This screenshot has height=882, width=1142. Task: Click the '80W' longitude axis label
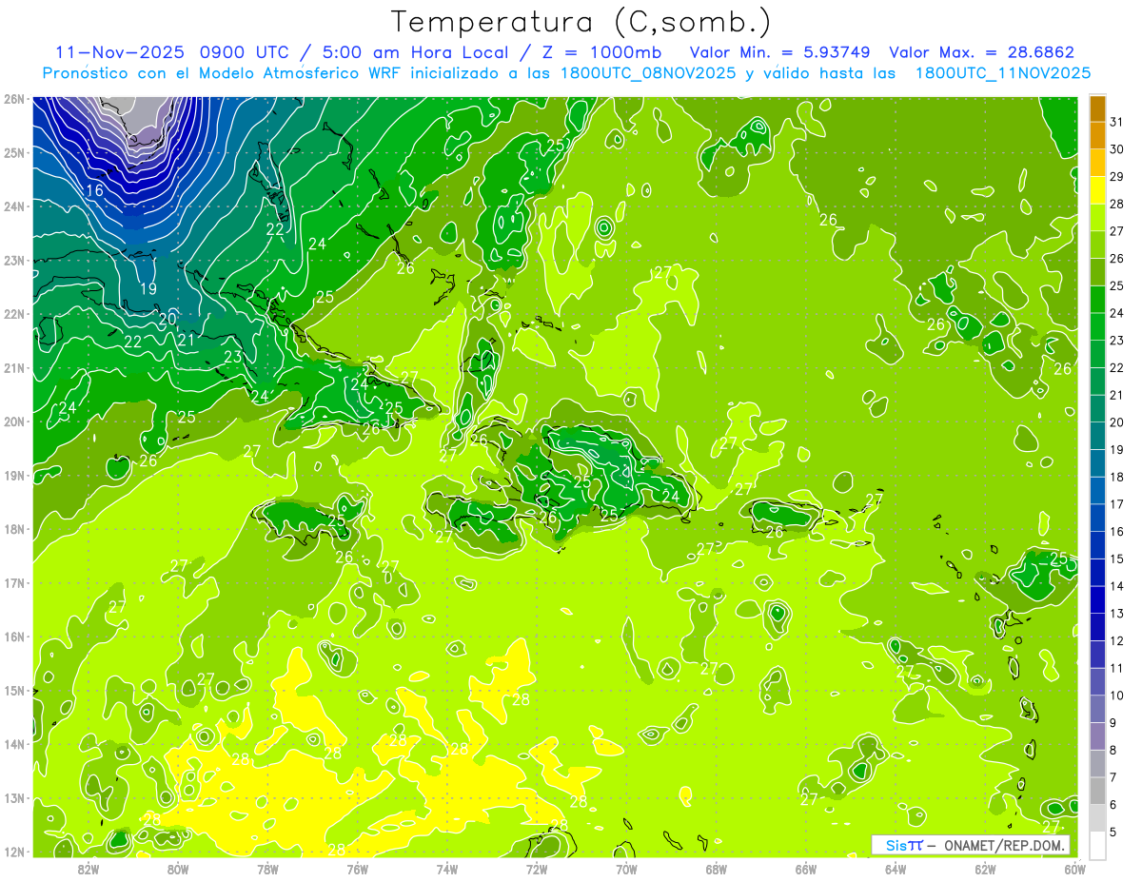178,869
